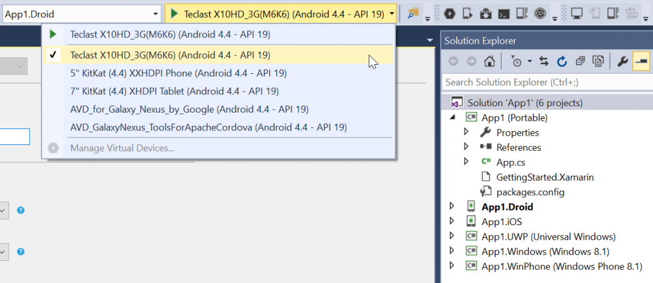Expand the References node
Image resolution: width=653 pixels, height=283 pixels.
click(466, 147)
